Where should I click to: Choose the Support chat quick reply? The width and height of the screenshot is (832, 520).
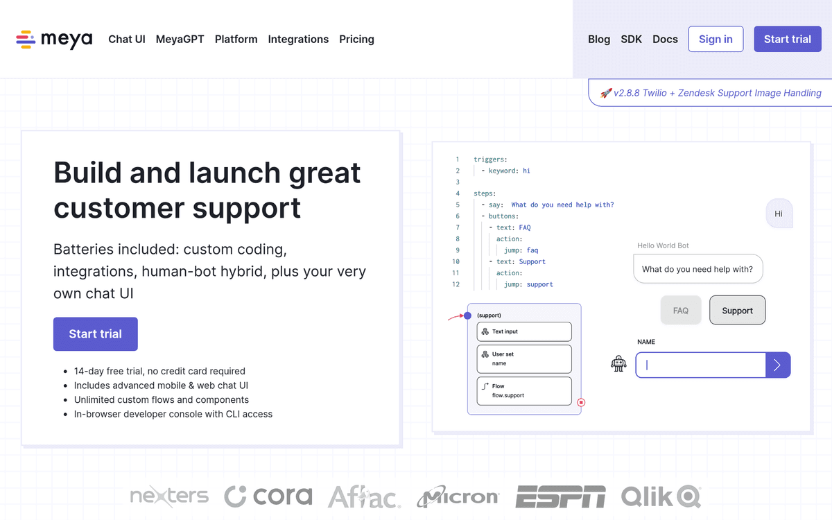tap(737, 311)
